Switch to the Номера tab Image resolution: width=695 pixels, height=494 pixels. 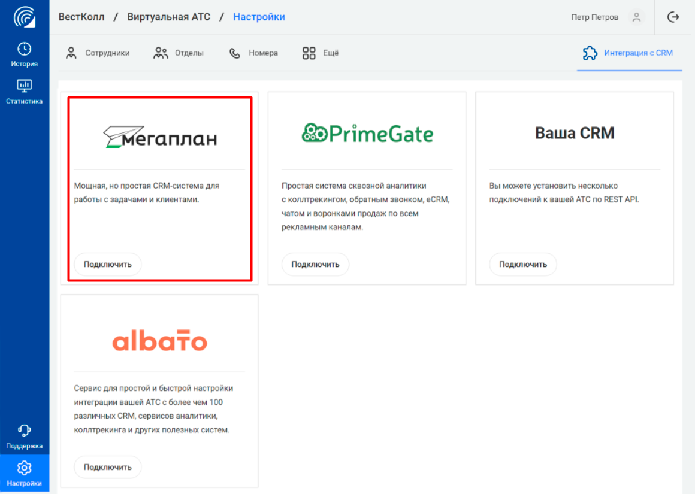pos(253,53)
